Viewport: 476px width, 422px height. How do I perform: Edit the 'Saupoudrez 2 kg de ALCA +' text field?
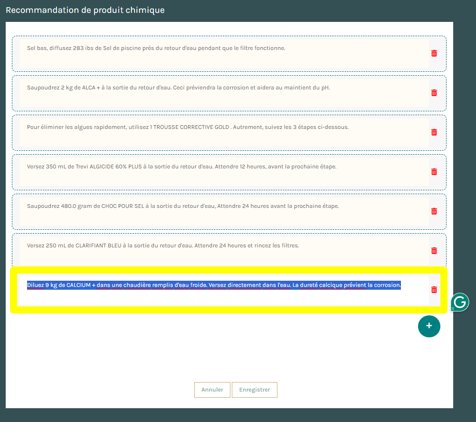pyautogui.click(x=224, y=93)
